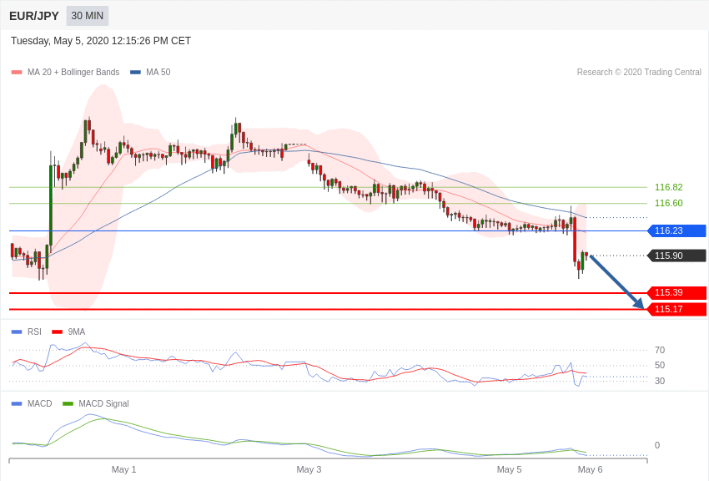709x481 pixels.
Task: Select the '9MA' legend label
Action: (77, 332)
